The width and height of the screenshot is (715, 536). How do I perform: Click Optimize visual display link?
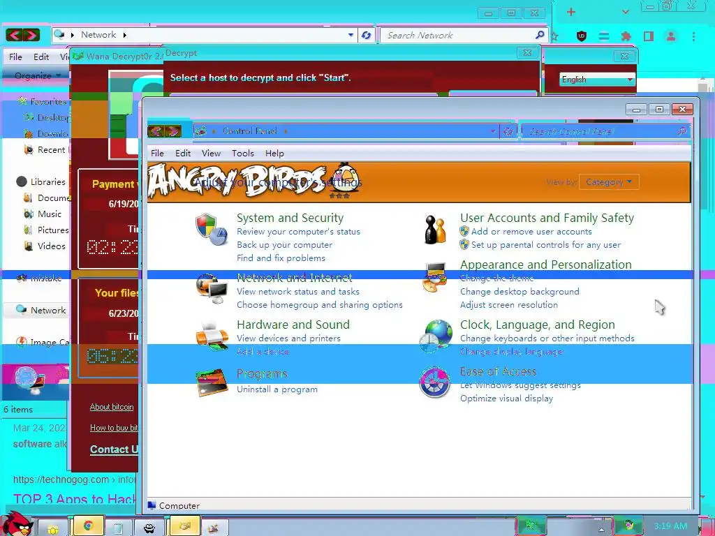(x=507, y=399)
